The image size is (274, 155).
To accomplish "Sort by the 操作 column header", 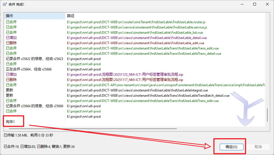I will [x=34, y=16].
